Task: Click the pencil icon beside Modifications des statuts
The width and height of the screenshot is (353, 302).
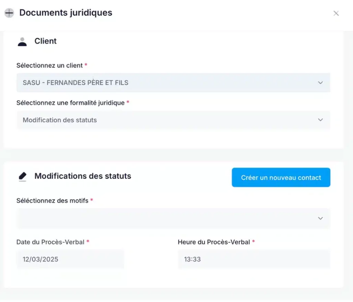Action: click(22, 176)
